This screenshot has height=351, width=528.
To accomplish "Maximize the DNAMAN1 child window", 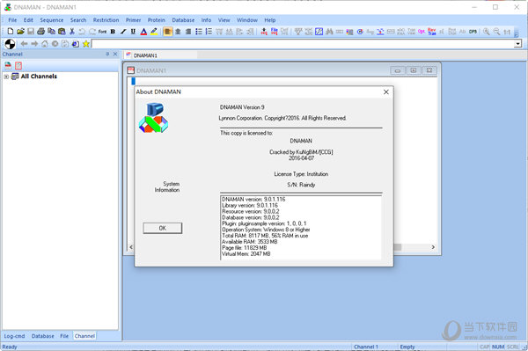I will [414, 70].
